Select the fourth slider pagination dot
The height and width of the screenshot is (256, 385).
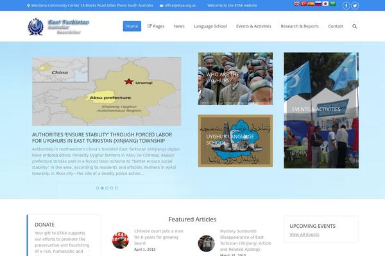[112, 188]
